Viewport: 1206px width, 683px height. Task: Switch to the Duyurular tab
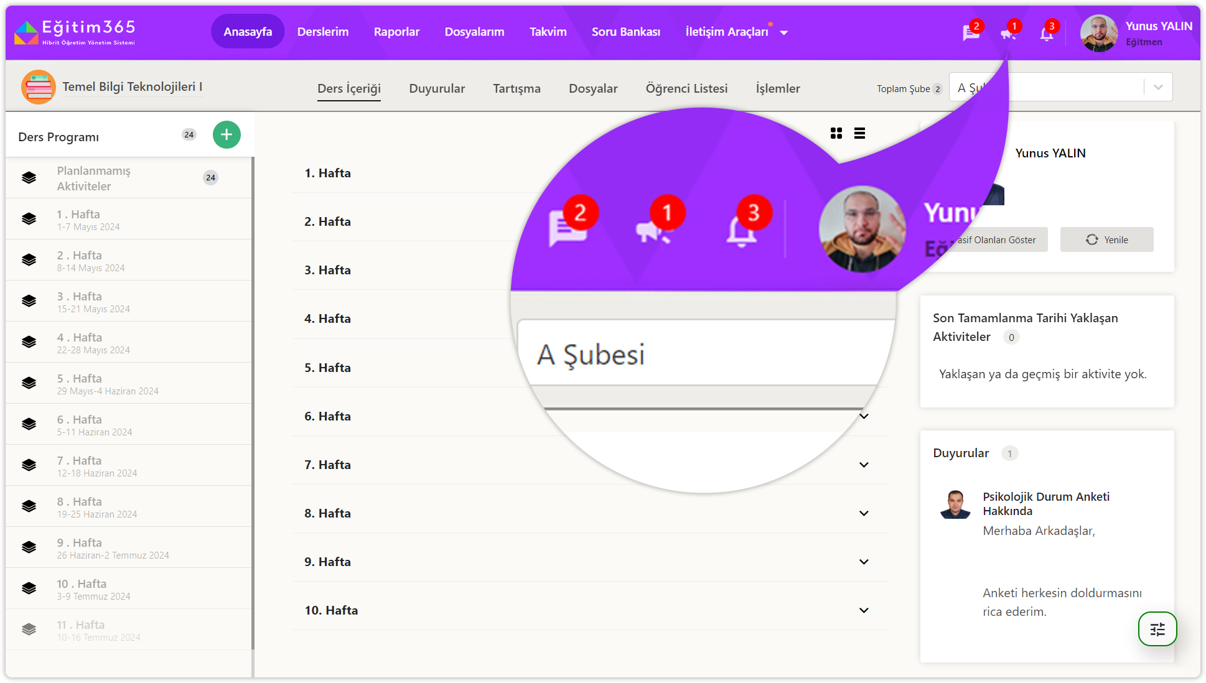[437, 88]
